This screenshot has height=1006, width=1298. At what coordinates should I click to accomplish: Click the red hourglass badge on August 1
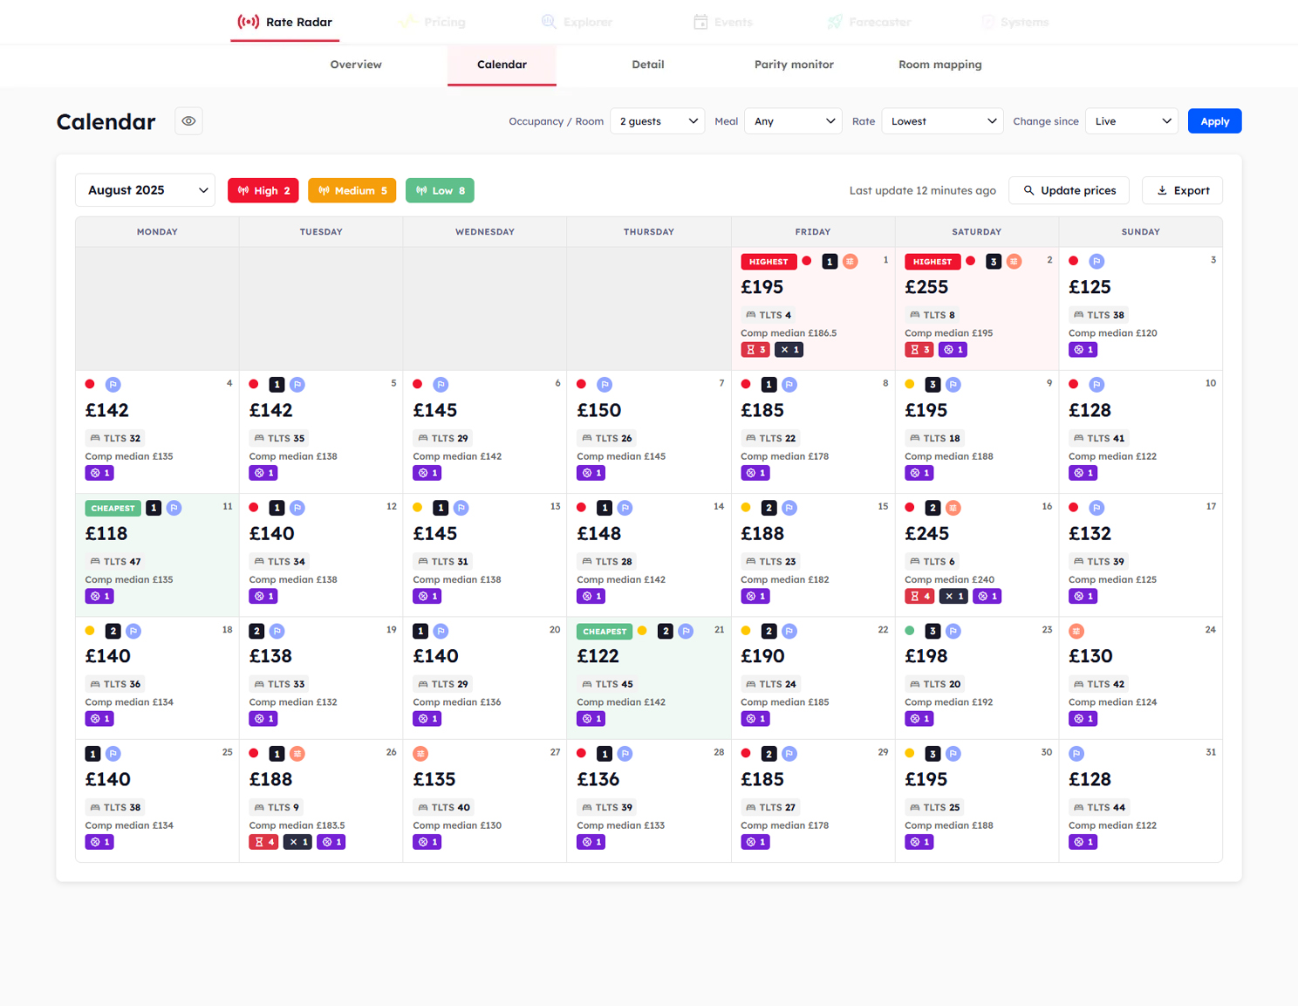(x=755, y=350)
